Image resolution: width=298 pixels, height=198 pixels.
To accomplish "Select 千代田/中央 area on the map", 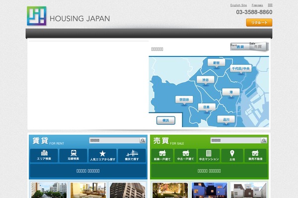I will tap(240, 69).
